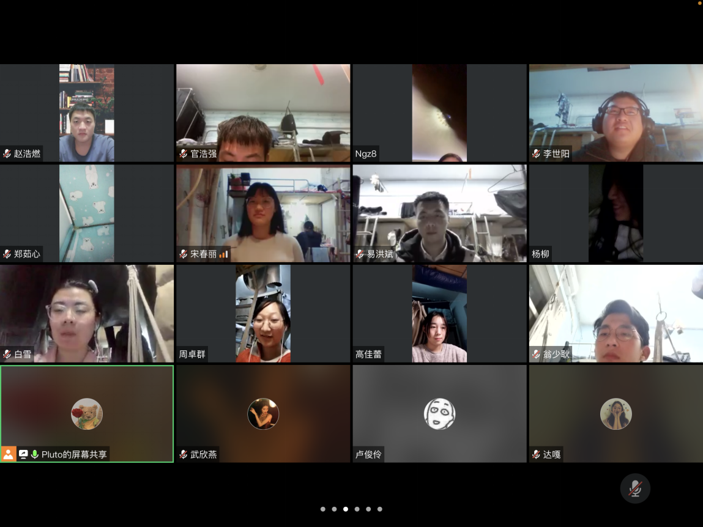The height and width of the screenshot is (527, 703).
Task: Click the muted mic icon next to 李世阳
Action: [536, 153]
